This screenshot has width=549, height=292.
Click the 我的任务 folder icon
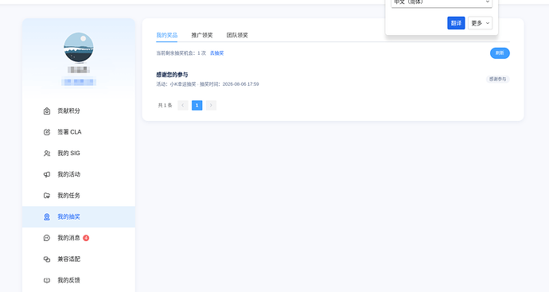click(x=47, y=196)
